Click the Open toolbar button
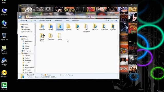 click(x=33, y=20)
